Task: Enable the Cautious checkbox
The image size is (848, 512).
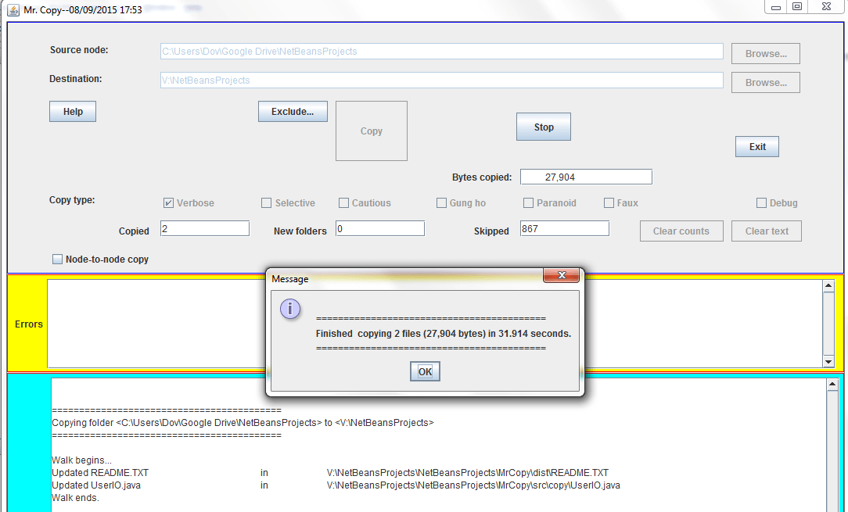Action: pos(342,202)
